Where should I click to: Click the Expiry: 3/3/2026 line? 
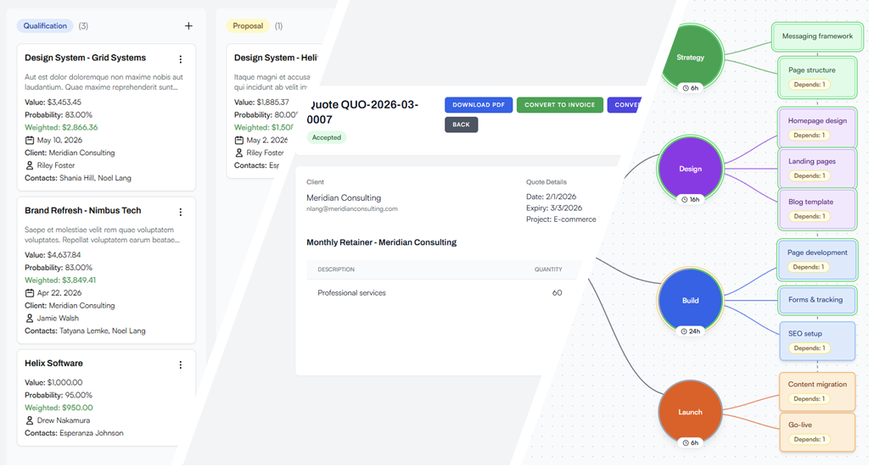click(553, 208)
